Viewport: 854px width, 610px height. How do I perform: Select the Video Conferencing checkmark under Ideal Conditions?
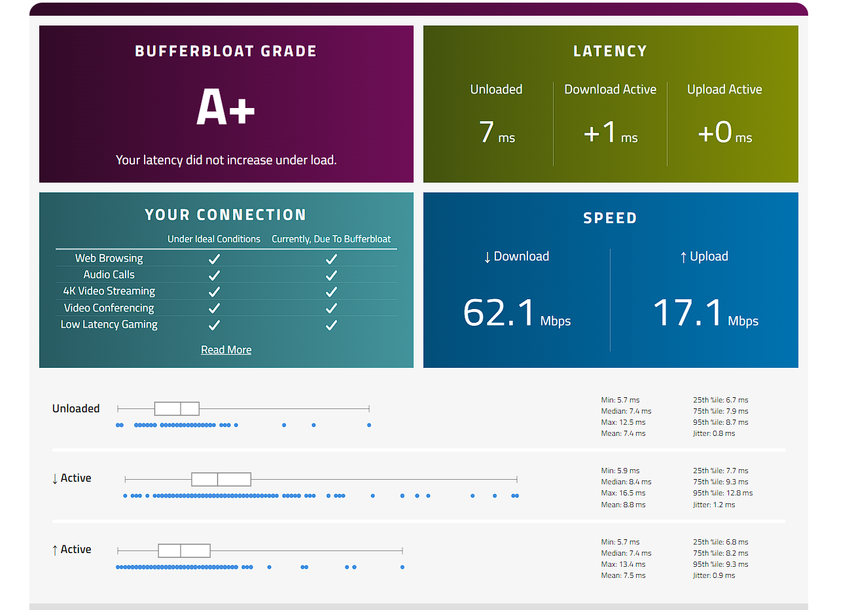pos(214,308)
